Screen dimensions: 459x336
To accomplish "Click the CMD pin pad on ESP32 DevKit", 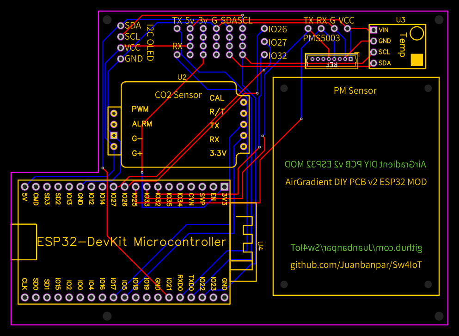I will tap(36, 186).
